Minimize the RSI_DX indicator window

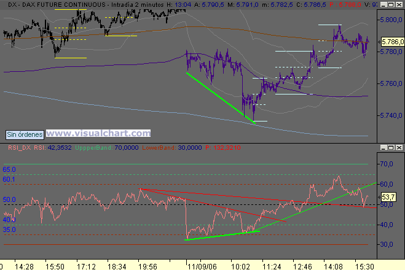coord(383,147)
